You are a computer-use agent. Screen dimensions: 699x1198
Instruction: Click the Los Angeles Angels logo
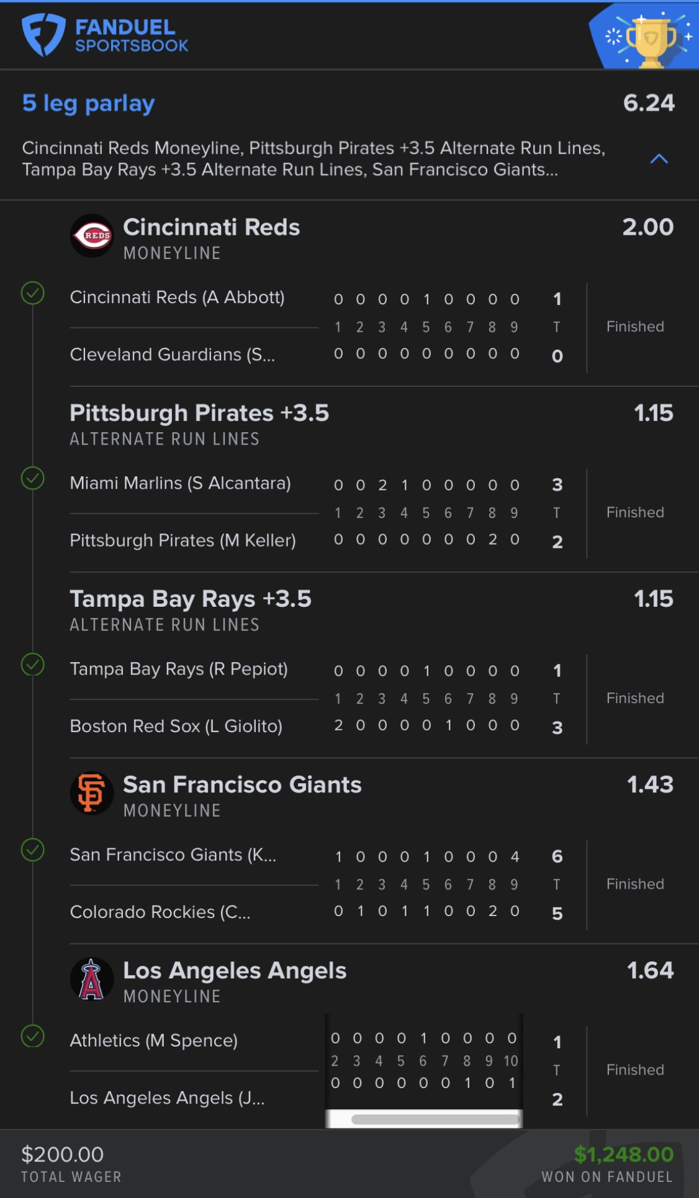[92, 979]
